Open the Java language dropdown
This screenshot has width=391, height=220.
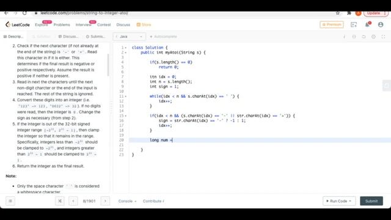click(x=129, y=37)
